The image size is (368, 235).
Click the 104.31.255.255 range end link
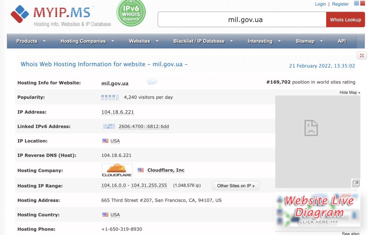149,185
